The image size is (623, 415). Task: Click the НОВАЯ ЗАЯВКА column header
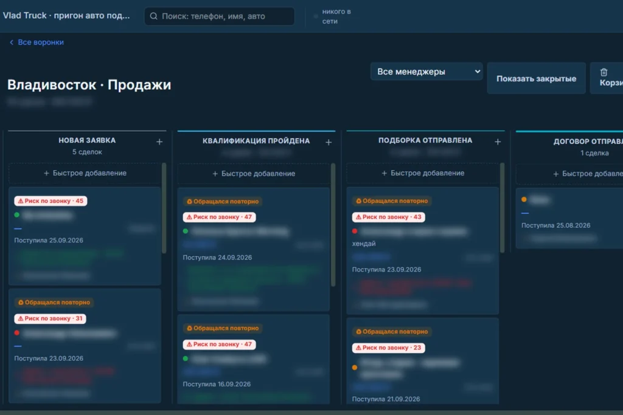point(87,140)
